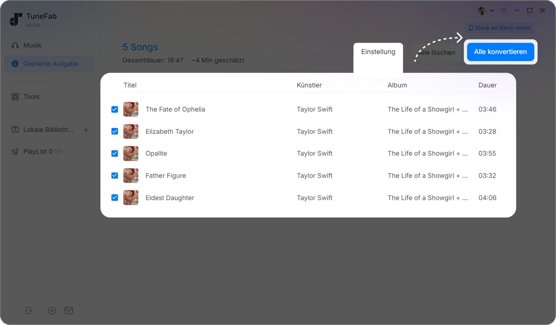Click album name in the Father Figure row

tap(428, 176)
